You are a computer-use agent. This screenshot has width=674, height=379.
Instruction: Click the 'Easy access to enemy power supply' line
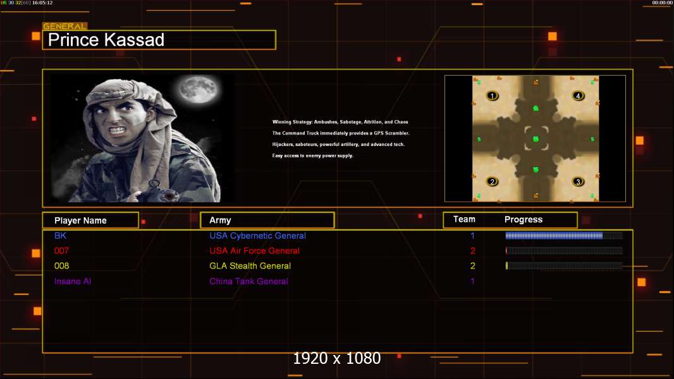pos(312,155)
